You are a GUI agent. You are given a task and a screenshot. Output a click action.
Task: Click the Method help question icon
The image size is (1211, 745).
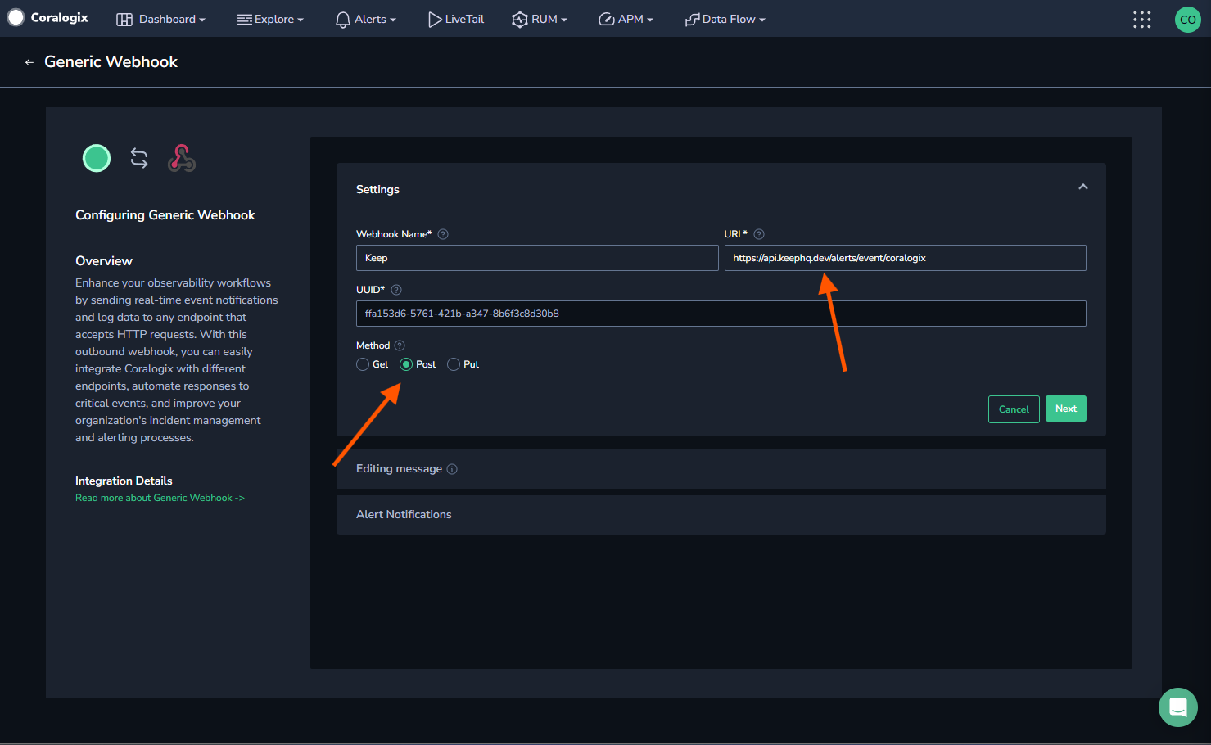[x=400, y=345]
